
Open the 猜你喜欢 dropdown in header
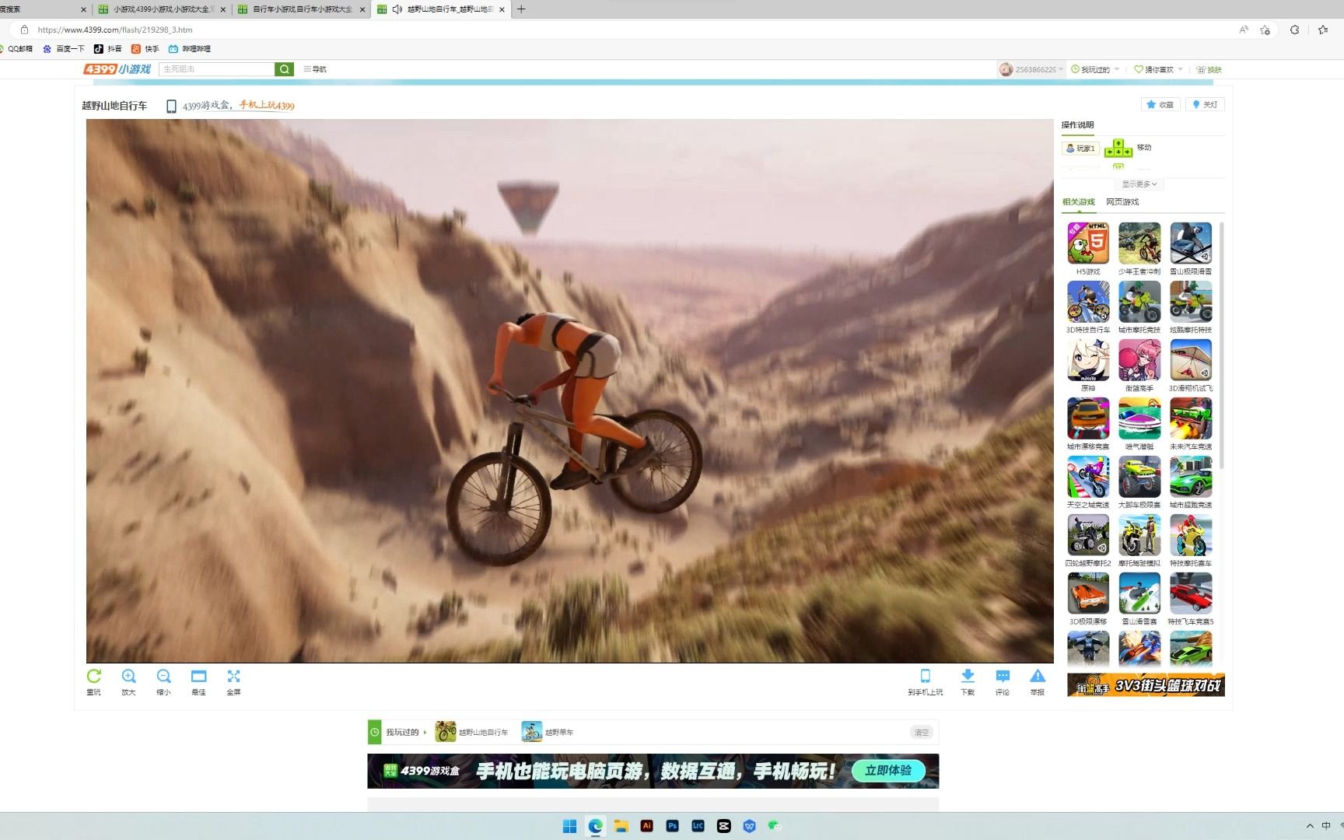point(1159,69)
